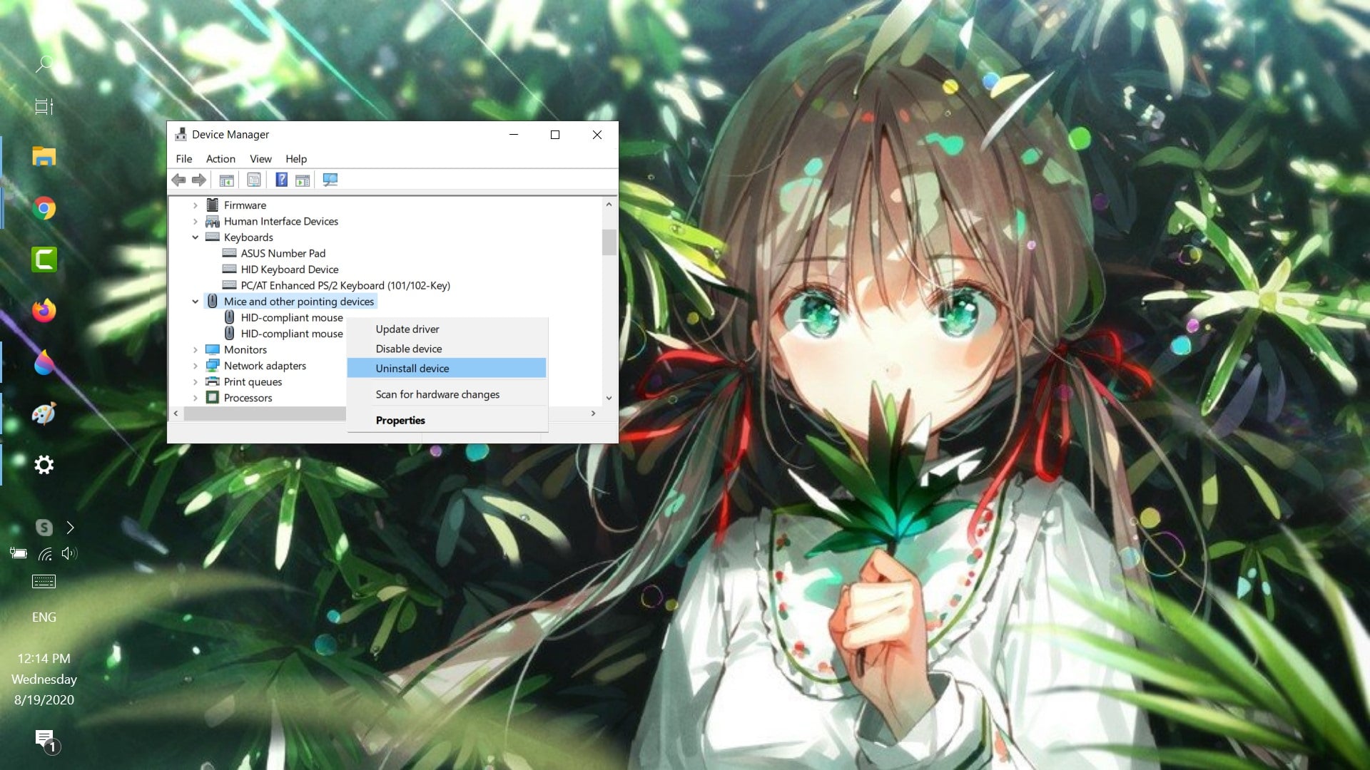Collapse Mice and other pointing devices

195,302
